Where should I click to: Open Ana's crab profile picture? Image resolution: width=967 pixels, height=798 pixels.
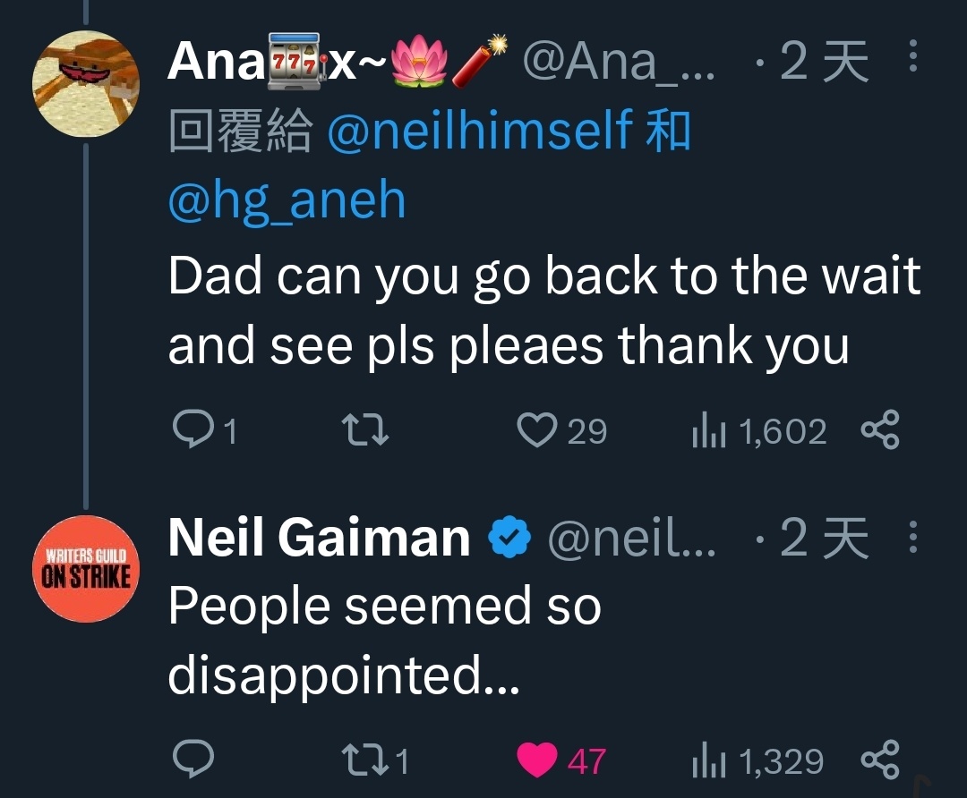[x=86, y=83]
